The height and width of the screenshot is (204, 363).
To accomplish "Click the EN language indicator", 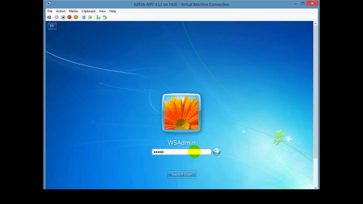I will click(52, 26).
